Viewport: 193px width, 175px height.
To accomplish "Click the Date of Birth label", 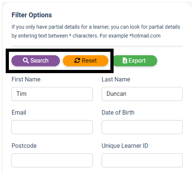I will point(118,113).
